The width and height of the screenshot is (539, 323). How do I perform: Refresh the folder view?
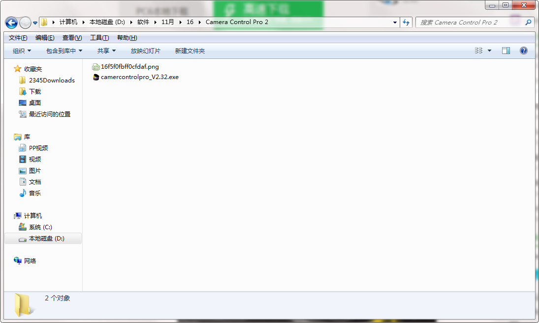(x=406, y=22)
